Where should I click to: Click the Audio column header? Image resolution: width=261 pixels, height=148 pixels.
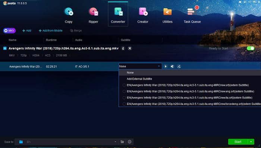click(79, 40)
